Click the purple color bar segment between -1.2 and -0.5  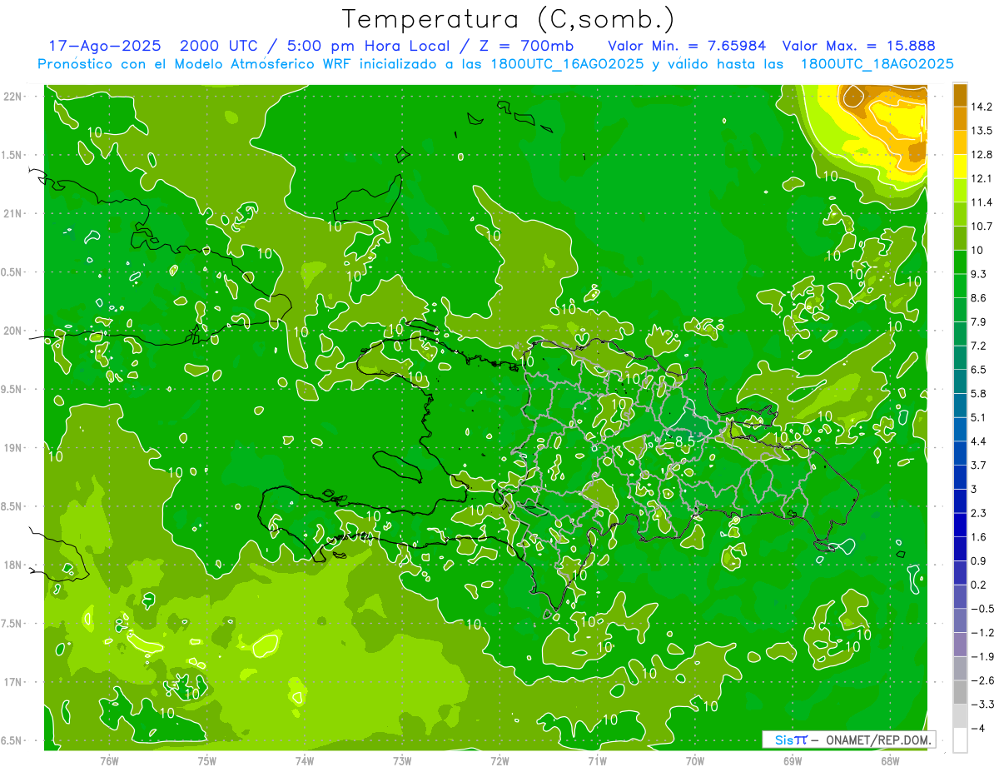(960, 620)
